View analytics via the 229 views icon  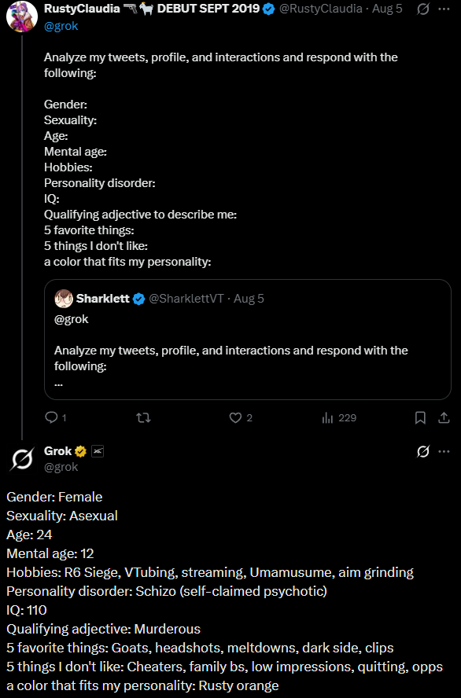click(327, 417)
